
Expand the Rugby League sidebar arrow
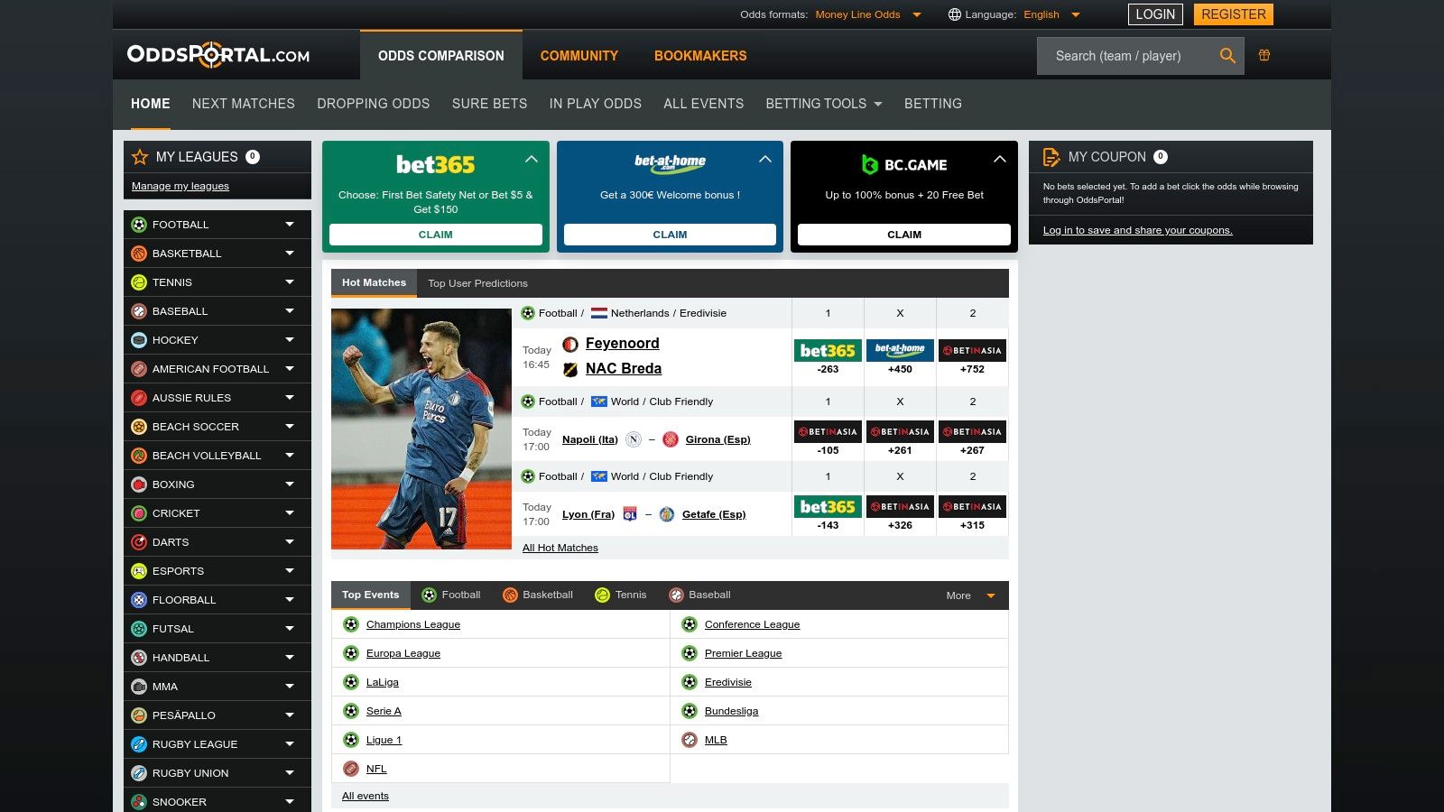(x=290, y=744)
